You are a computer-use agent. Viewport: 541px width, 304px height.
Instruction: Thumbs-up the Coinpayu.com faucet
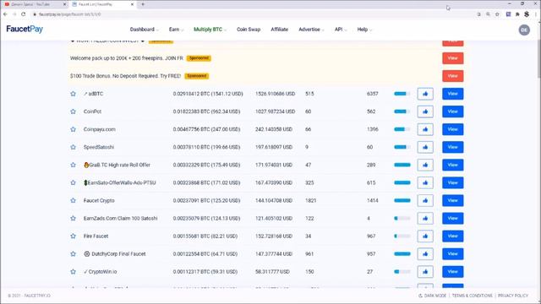click(x=425, y=129)
